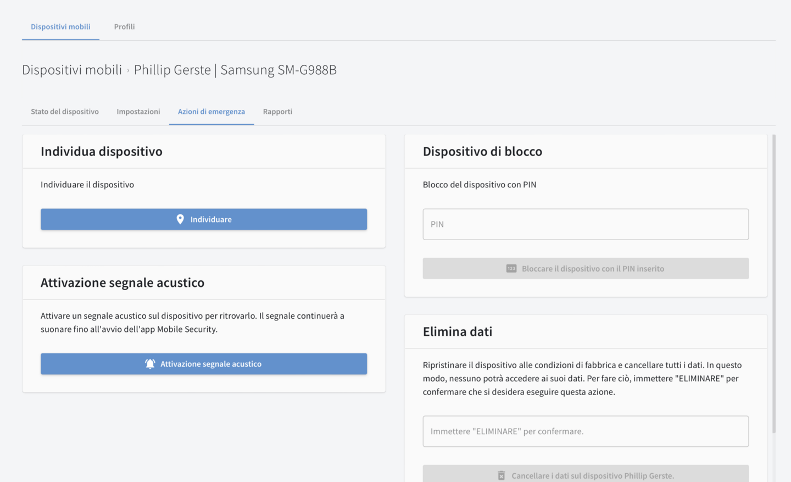Image resolution: width=791 pixels, height=482 pixels.
Task: Go to the Impostazioni tab
Action: point(138,112)
